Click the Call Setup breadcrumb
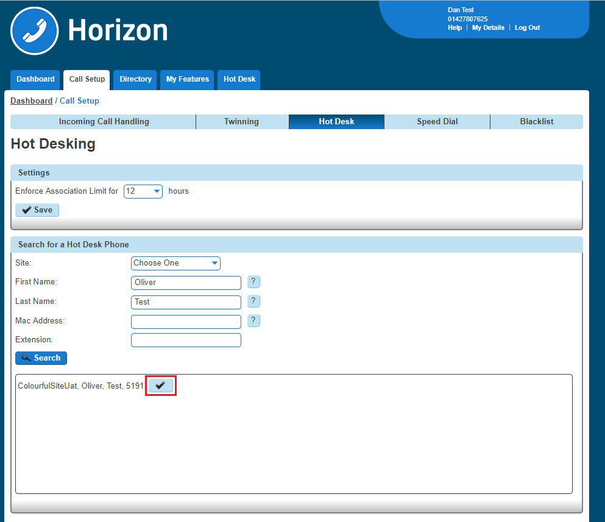The image size is (605, 522). (x=79, y=101)
